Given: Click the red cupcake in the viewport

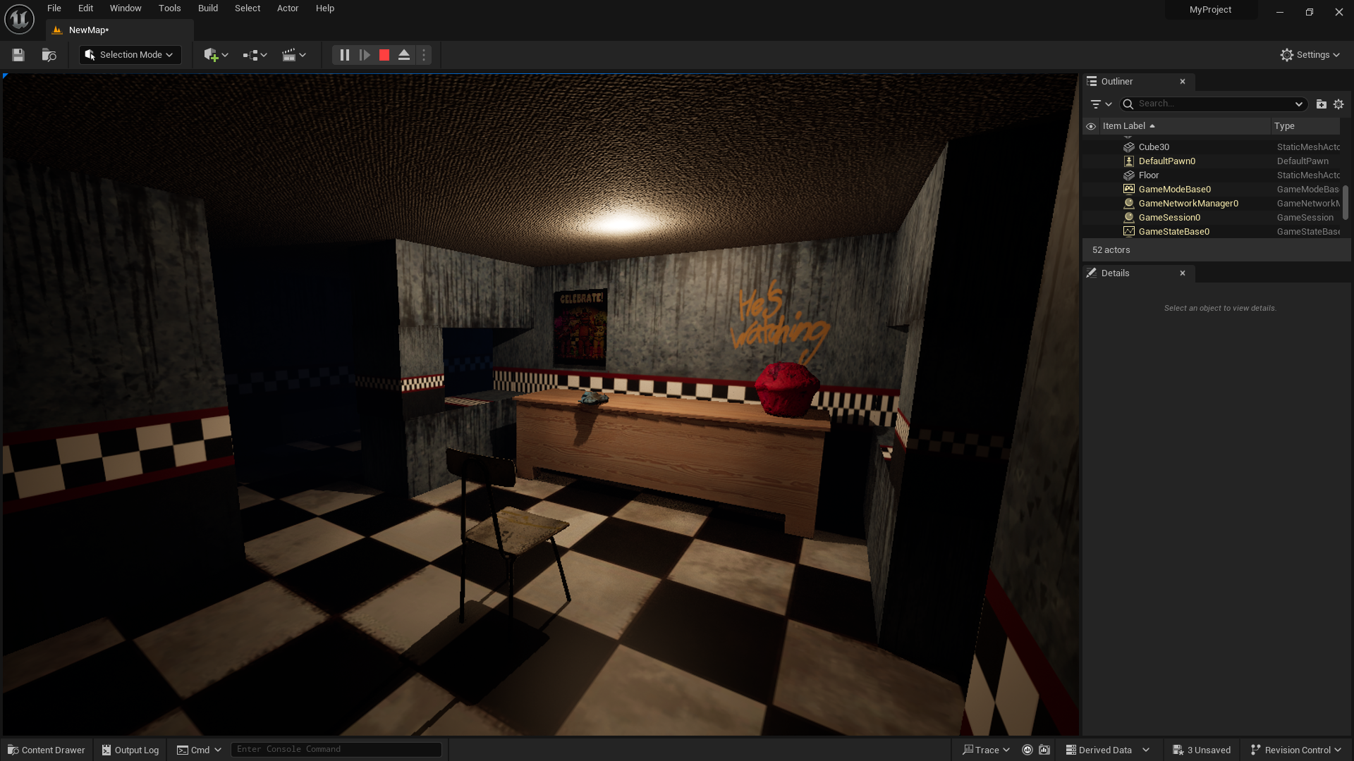Looking at the screenshot, I should point(786,389).
